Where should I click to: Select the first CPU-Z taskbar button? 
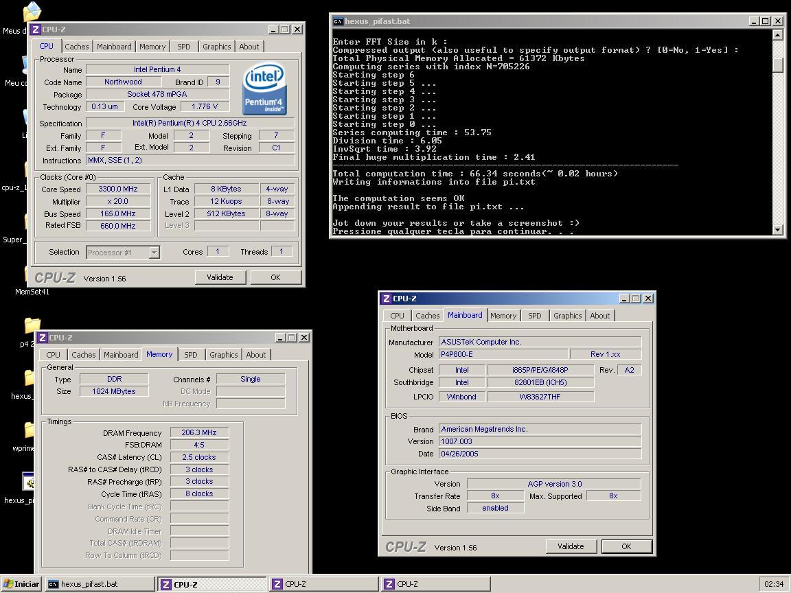pyautogui.click(x=212, y=584)
